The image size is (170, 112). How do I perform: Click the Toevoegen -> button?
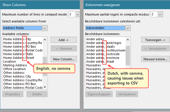click(x=155, y=40)
